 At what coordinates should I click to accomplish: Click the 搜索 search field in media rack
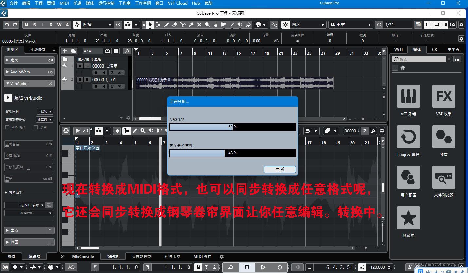pos(419,59)
